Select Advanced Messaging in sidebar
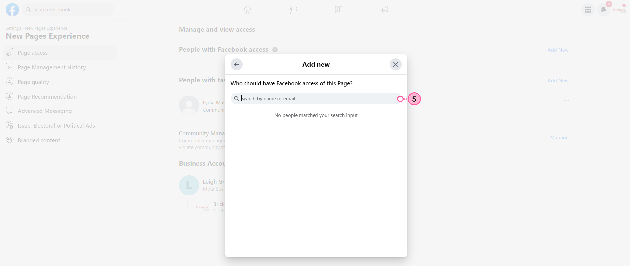Viewport: 630px width, 266px height. pyautogui.click(x=60, y=111)
